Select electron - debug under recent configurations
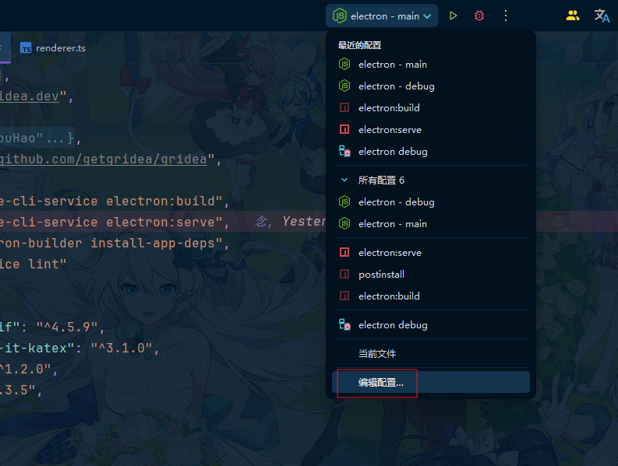This screenshot has height=466, width=618. pyautogui.click(x=396, y=86)
